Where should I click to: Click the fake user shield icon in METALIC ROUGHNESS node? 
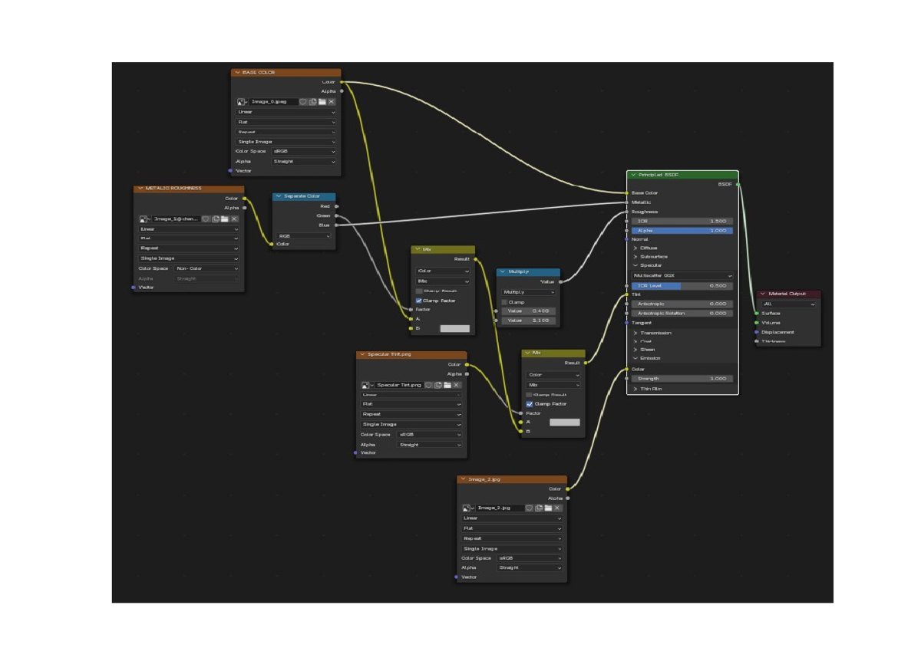click(206, 219)
